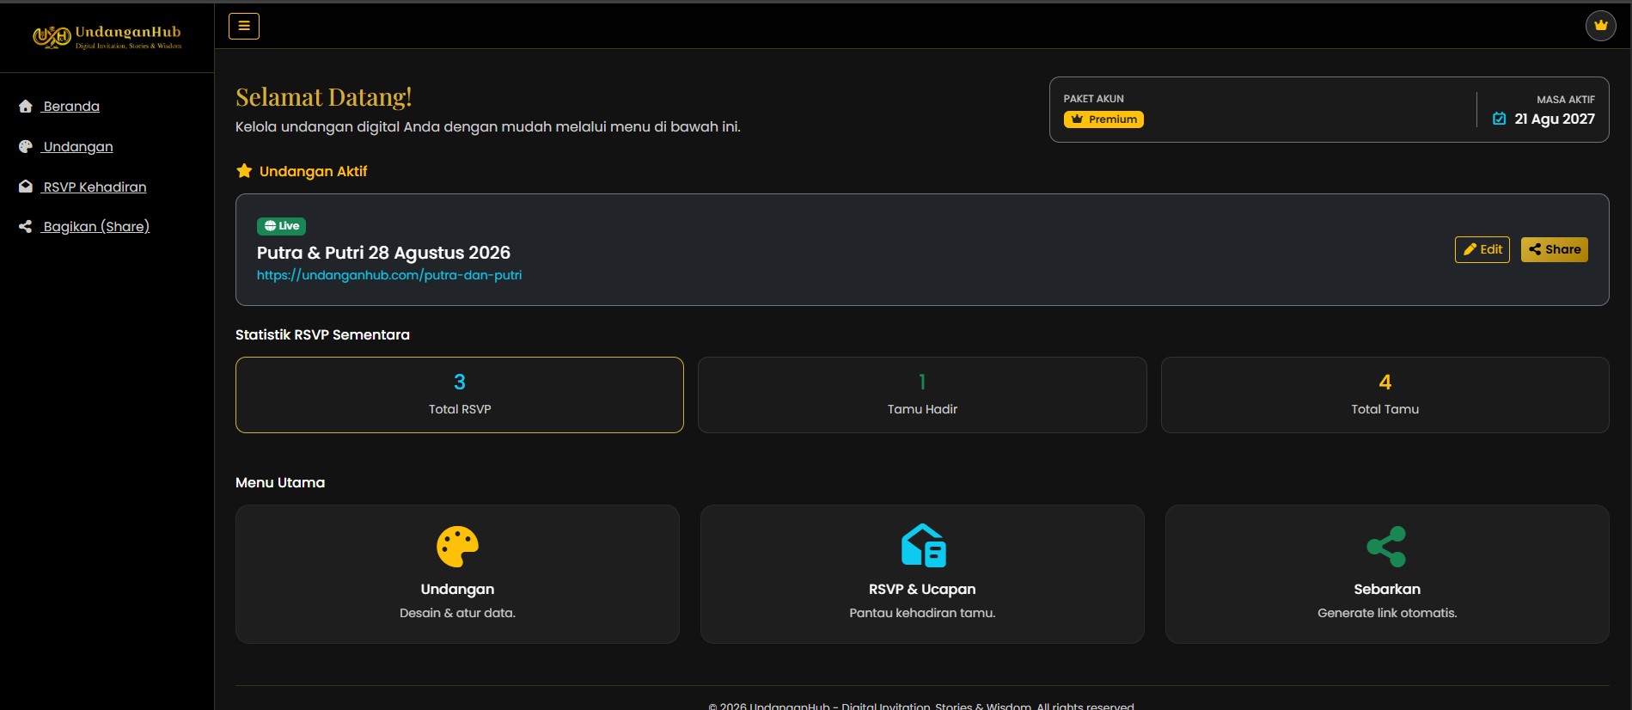Screen dimensions: 1632x710
Task: Click the 'Menu Utama' heading
Action: tap(280, 482)
